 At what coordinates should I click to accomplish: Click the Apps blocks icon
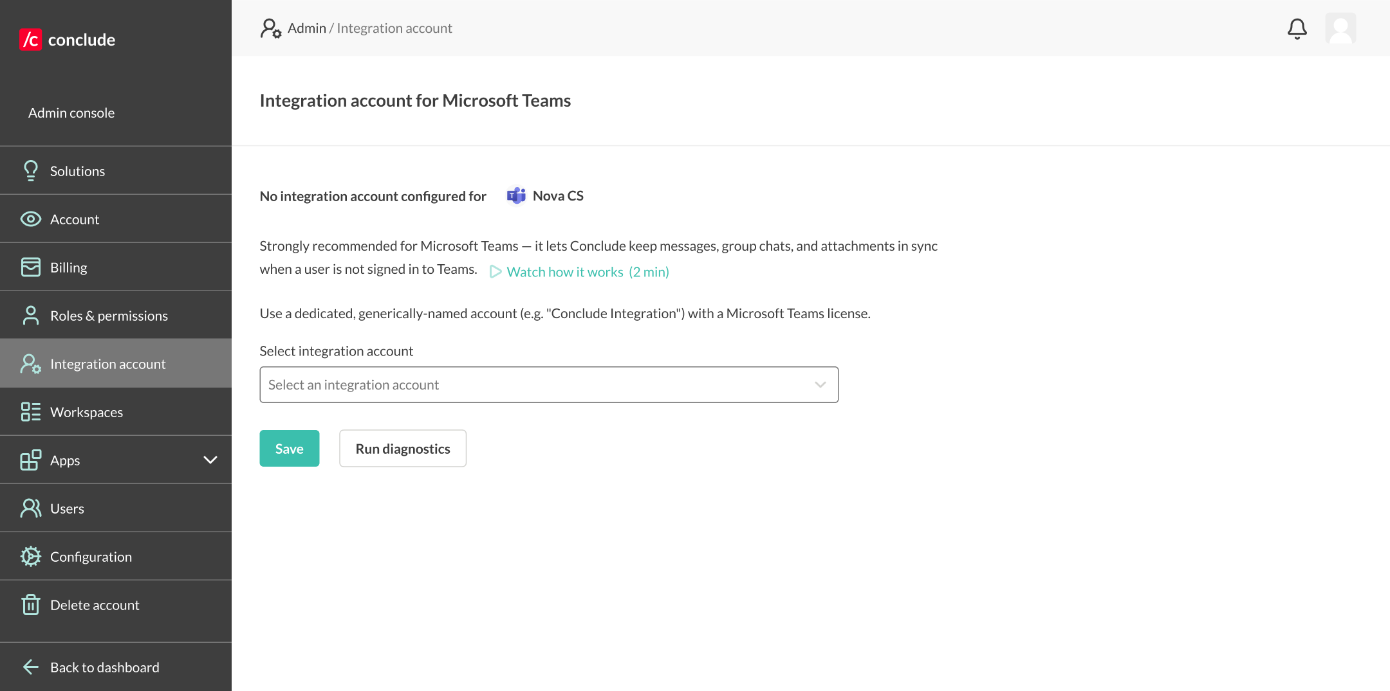[30, 460]
